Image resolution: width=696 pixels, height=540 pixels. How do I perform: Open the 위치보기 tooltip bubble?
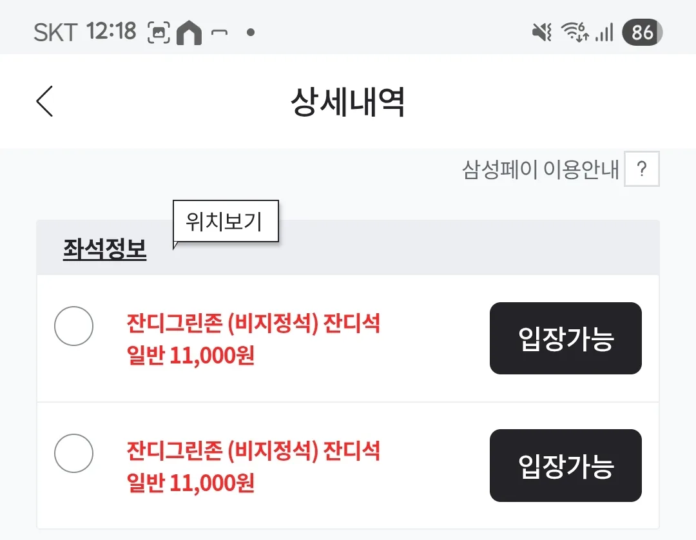pos(226,221)
